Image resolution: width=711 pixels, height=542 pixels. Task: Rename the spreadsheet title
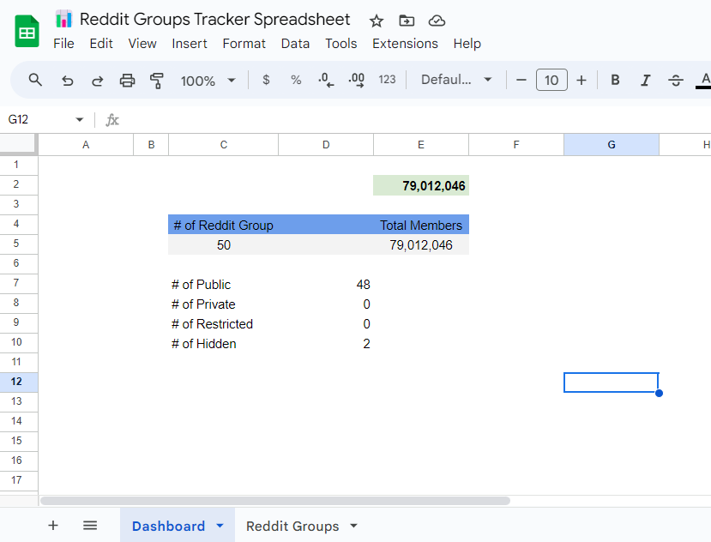pyautogui.click(x=214, y=20)
